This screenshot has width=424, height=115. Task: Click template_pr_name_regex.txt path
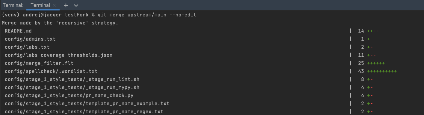84,111
